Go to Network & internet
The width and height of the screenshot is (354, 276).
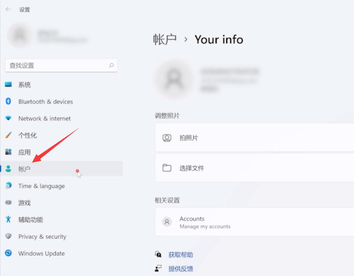[x=61, y=118]
